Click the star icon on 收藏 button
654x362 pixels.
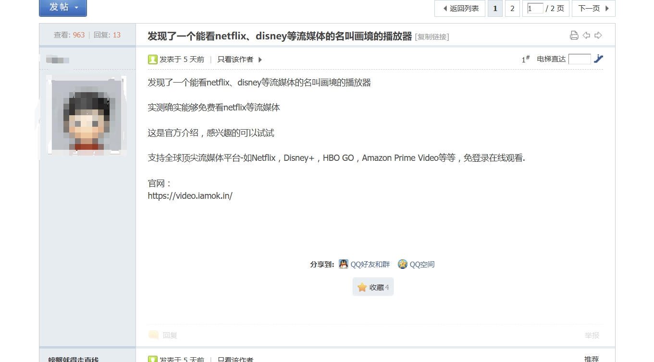coord(362,287)
